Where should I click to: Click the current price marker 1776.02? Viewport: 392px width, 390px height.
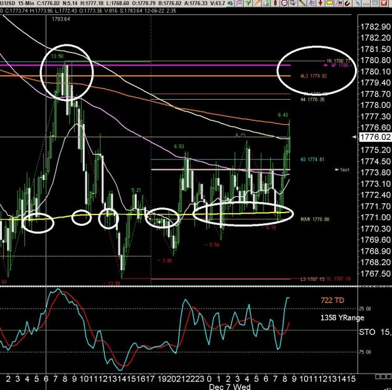click(x=374, y=137)
